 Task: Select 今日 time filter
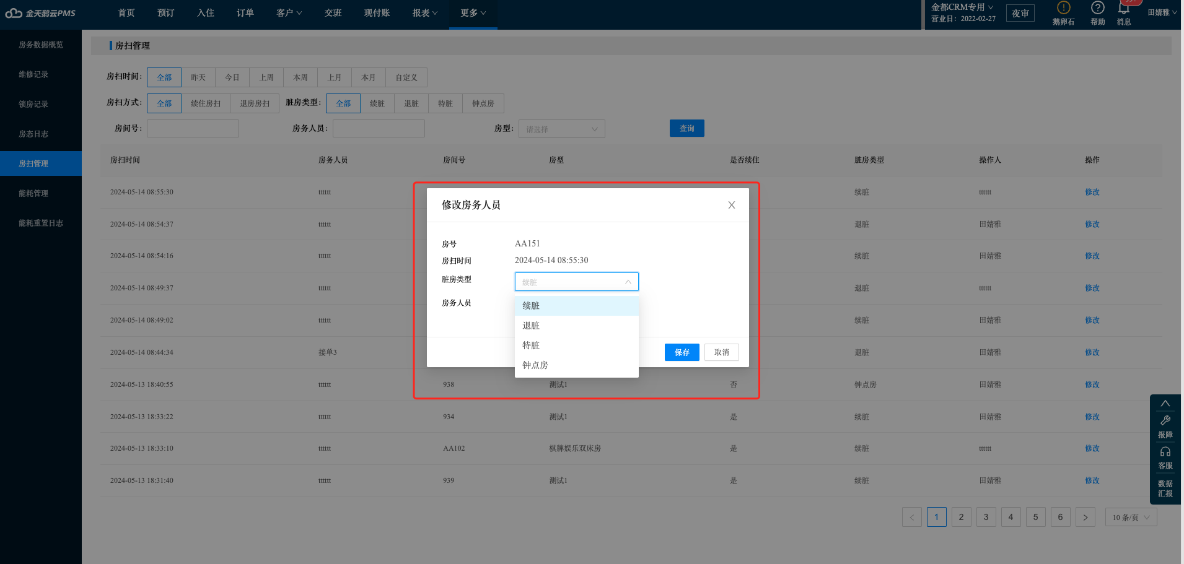[232, 77]
